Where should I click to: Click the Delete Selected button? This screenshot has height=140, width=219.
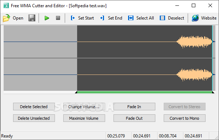[34, 106]
